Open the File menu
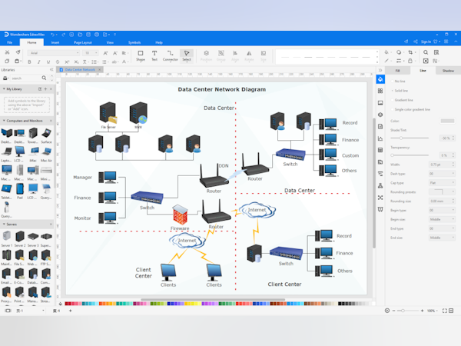 coord(10,42)
